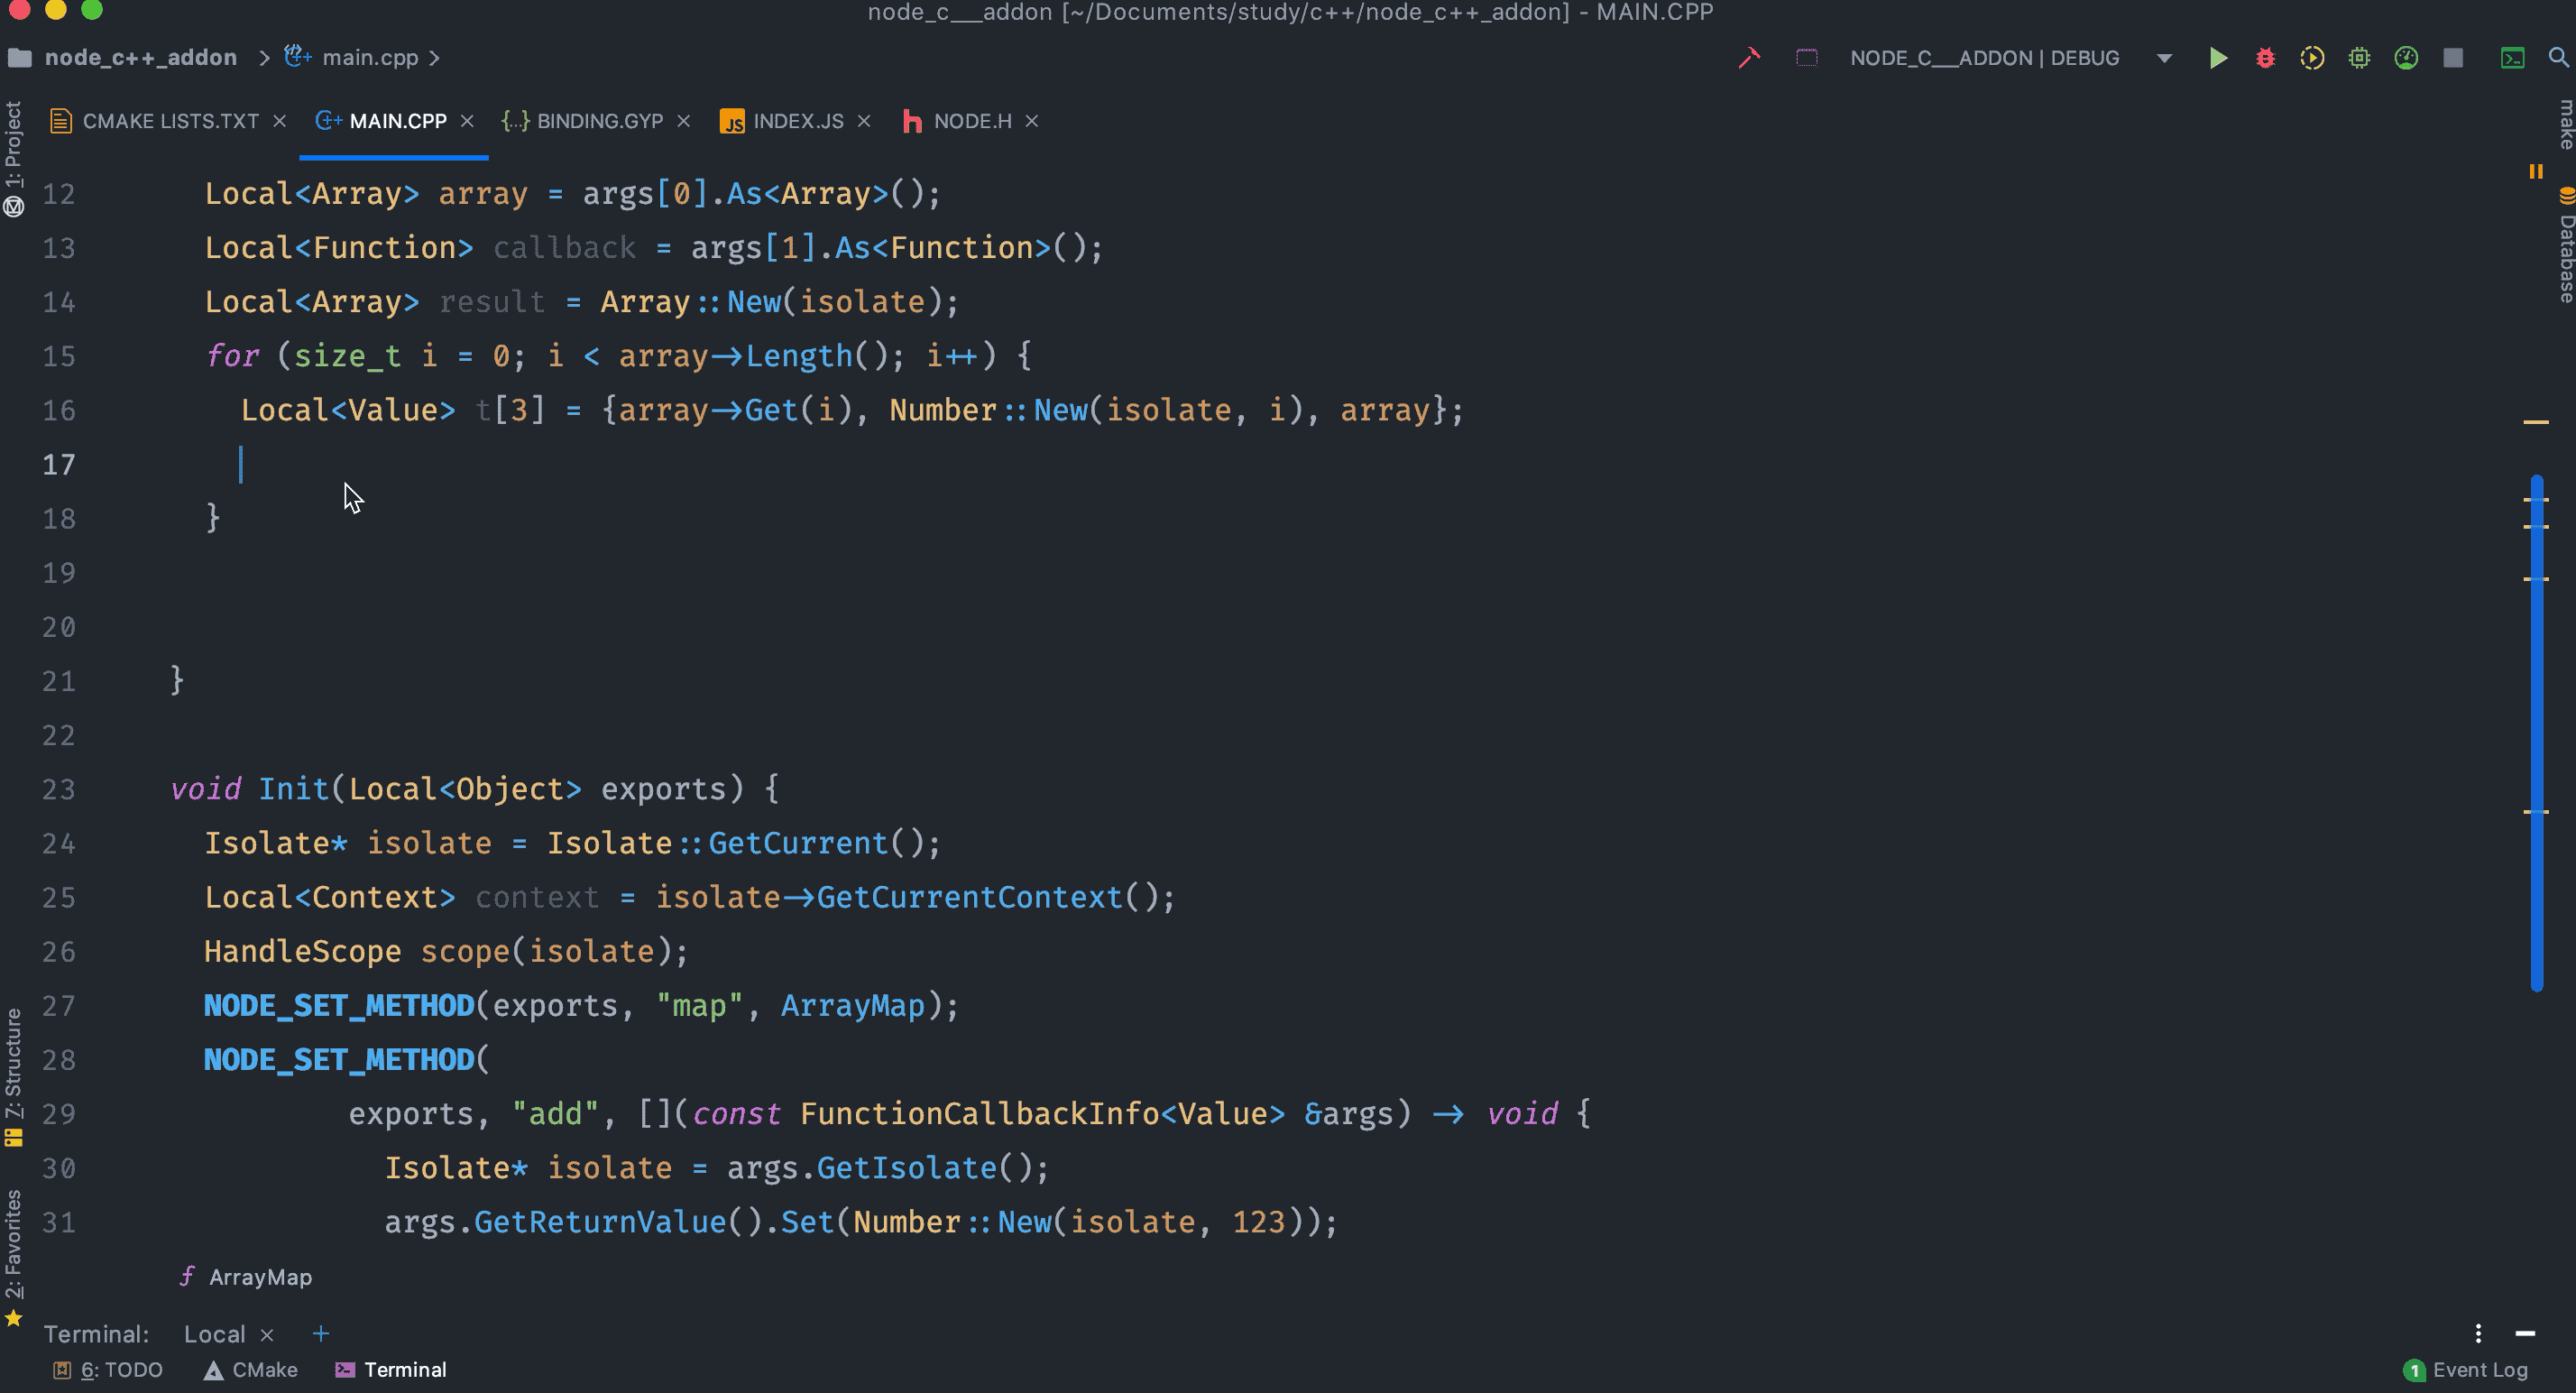Expand the chevron after main.cpp breadcrumb
The height and width of the screenshot is (1393, 2576).
(435, 58)
